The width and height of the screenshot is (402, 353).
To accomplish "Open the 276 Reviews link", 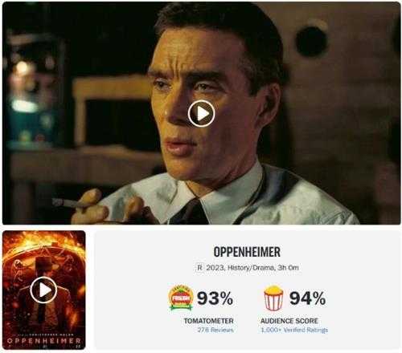I will pos(215,330).
